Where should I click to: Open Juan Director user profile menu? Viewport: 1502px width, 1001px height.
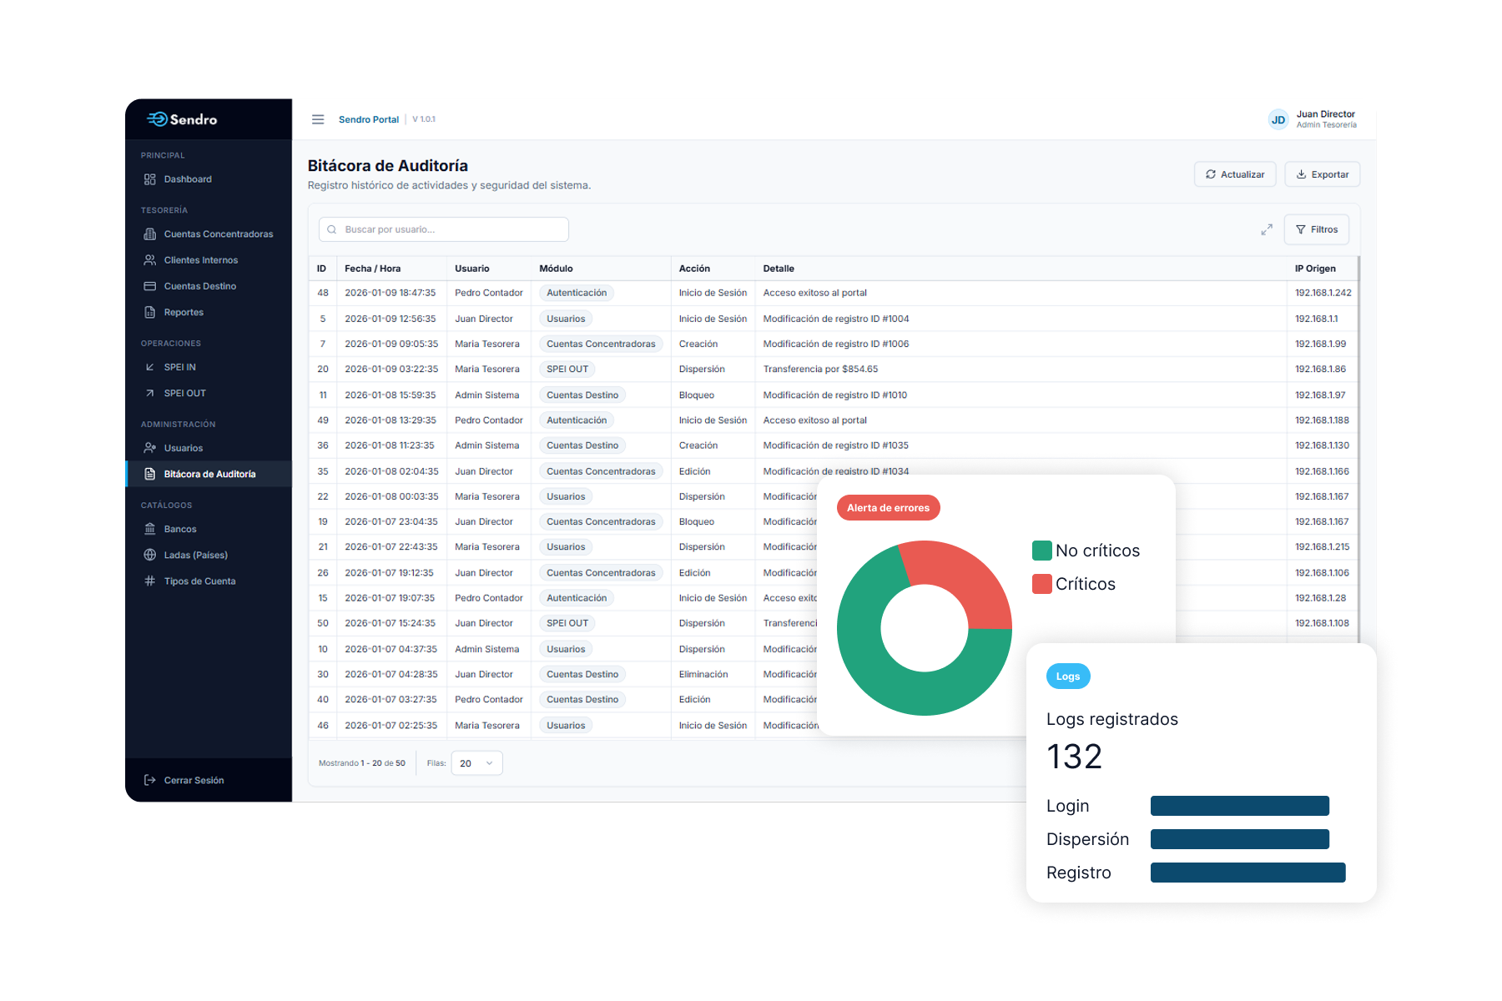(x=1325, y=119)
